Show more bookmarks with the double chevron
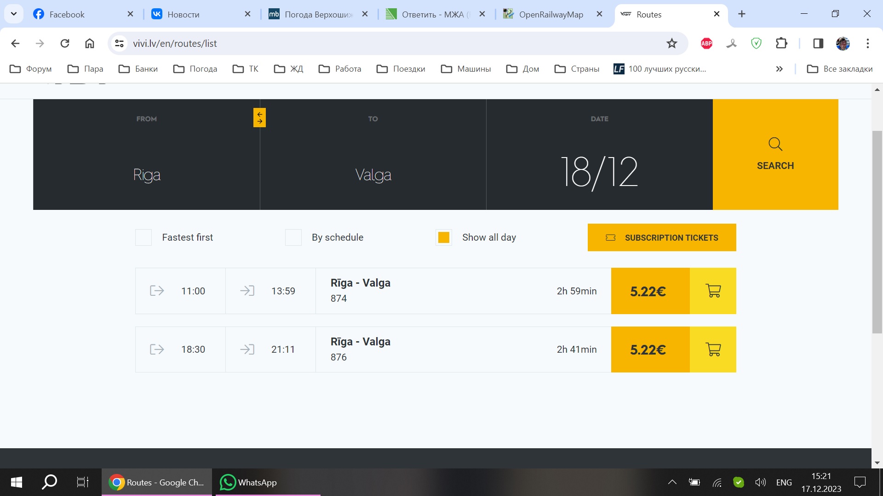 point(779,69)
